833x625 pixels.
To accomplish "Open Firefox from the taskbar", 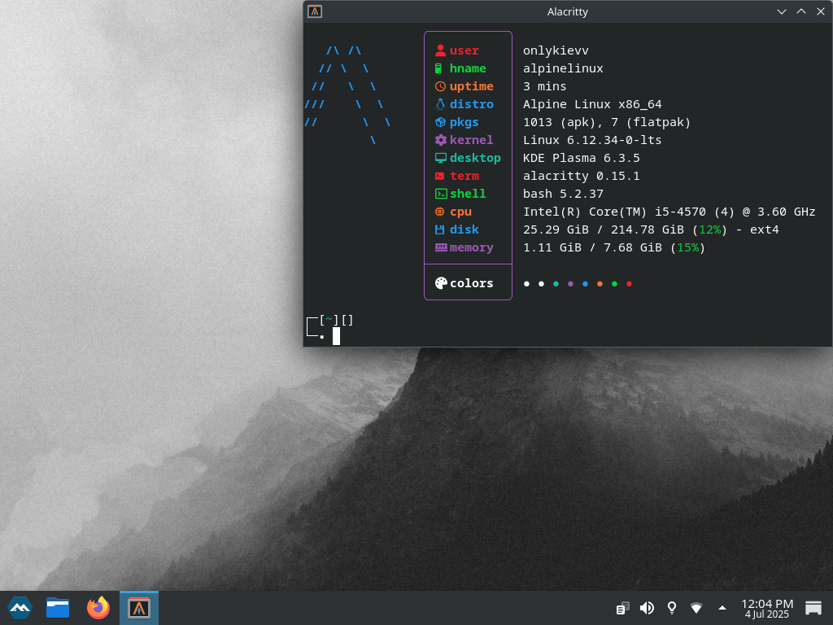I will click(98, 608).
